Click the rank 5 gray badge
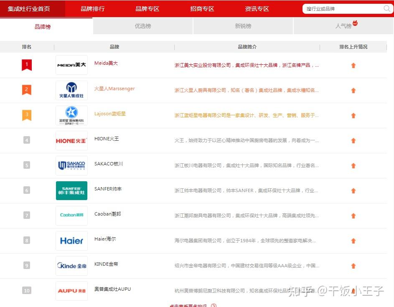The height and width of the screenshot is (307, 394). click(x=27, y=165)
